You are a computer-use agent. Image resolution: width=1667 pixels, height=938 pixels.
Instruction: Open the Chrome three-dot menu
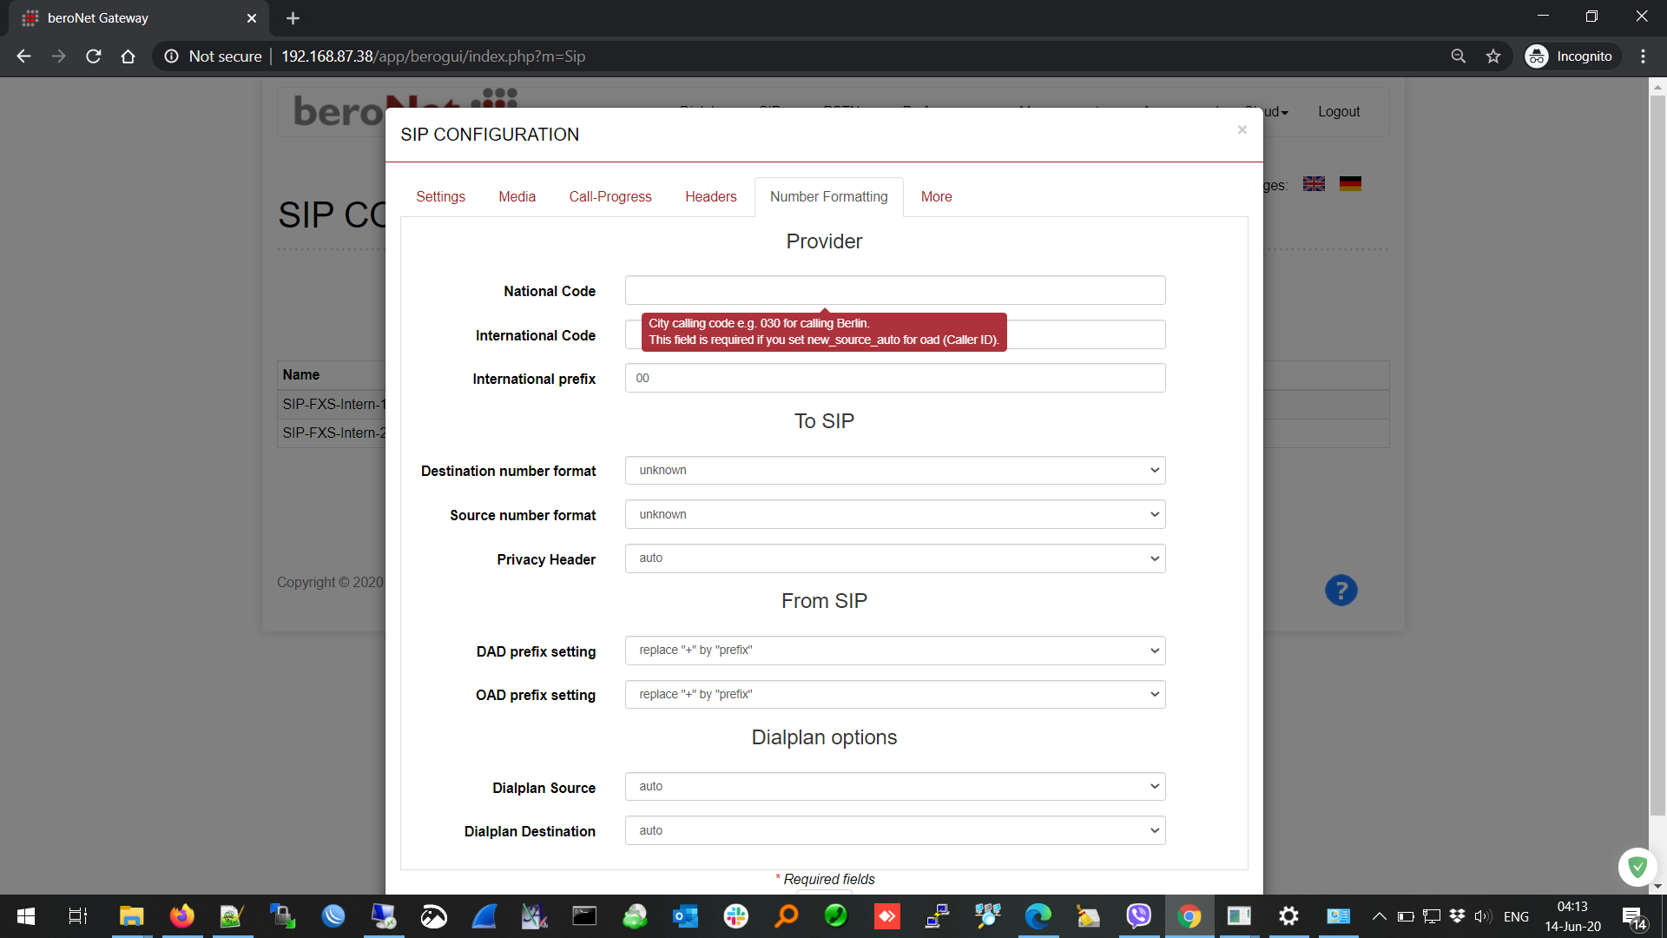[x=1643, y=56]
